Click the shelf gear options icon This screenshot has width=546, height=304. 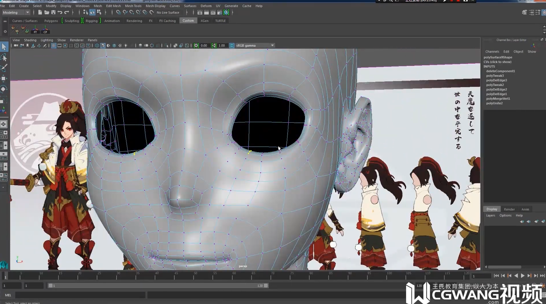tap(5, 31)
